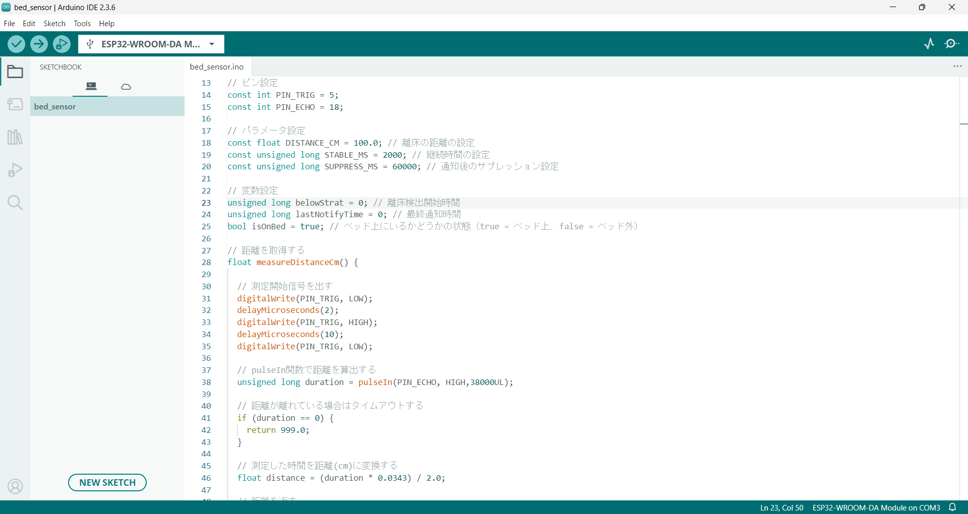968x514 pixels.
Task: Open the Boards Manager sidebar icon
Action: 15,104
